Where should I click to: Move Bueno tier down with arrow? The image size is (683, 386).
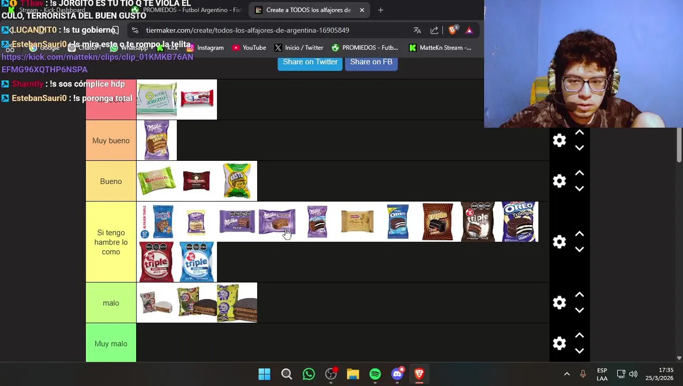pyautogui.click(x=579, y=189)
